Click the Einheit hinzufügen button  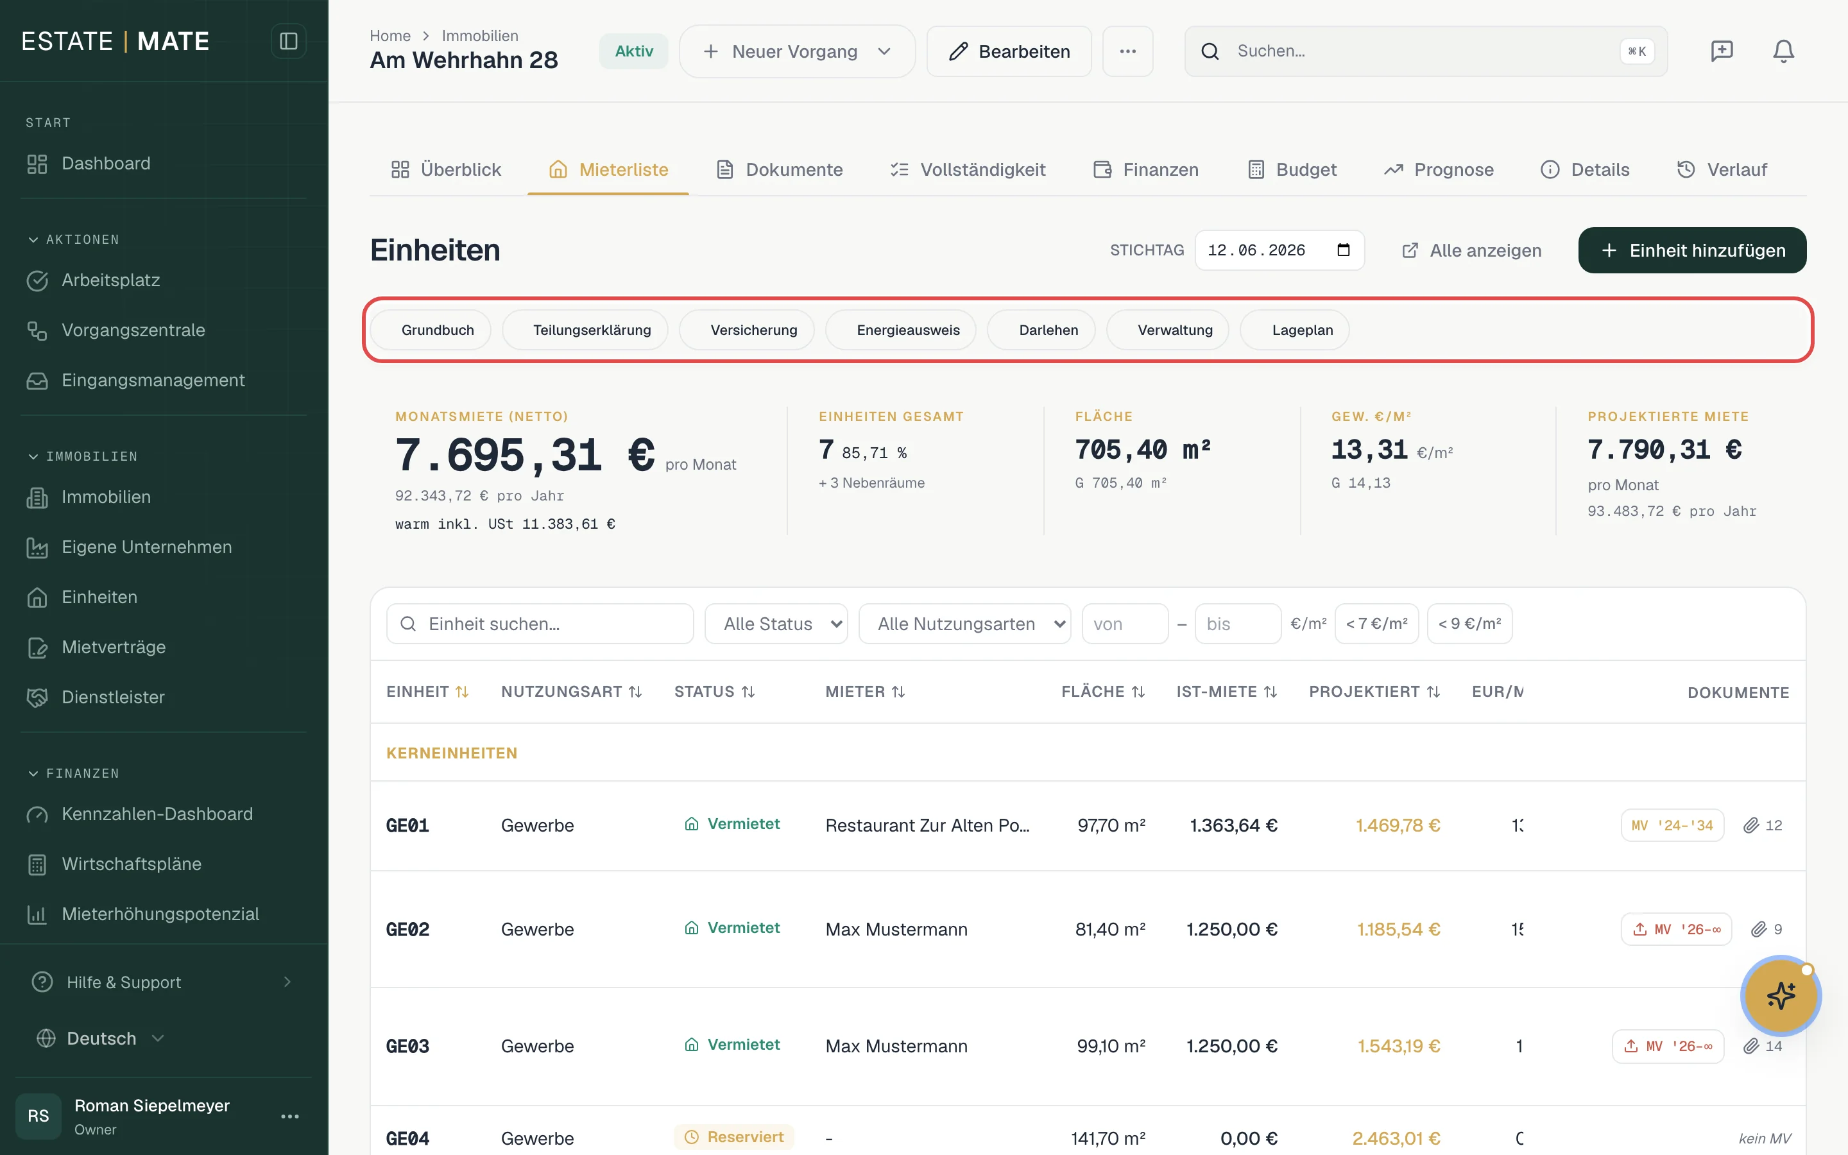[1692, 250]
